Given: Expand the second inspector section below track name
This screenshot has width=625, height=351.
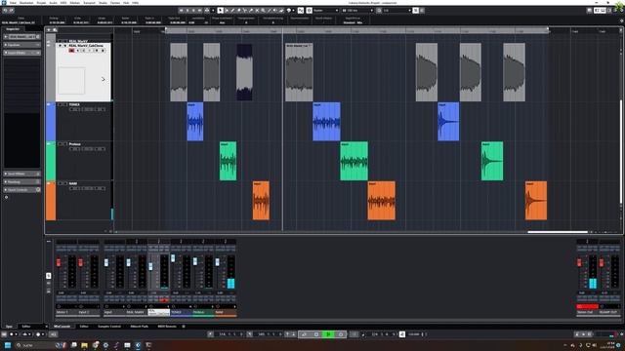Looking at the screenshot, I should (x=21, y=45).
